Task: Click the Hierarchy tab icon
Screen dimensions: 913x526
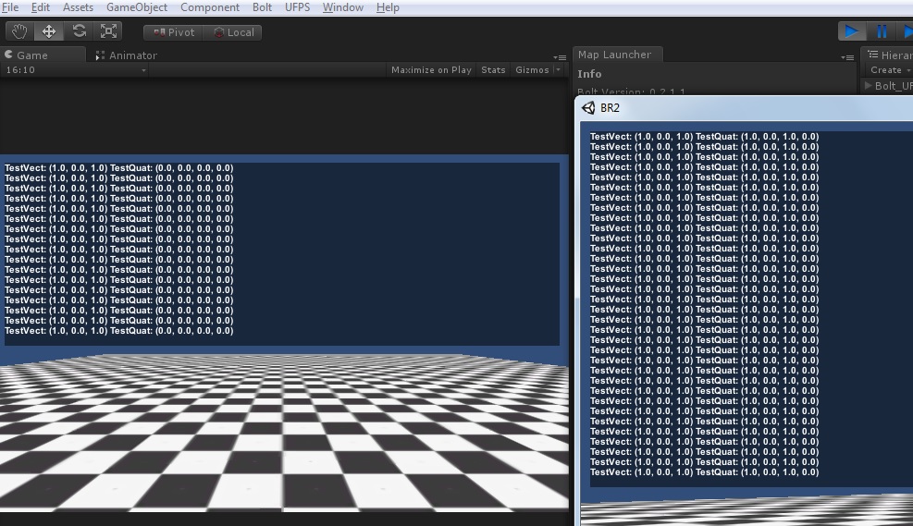Action: click(x=873, y=55)
